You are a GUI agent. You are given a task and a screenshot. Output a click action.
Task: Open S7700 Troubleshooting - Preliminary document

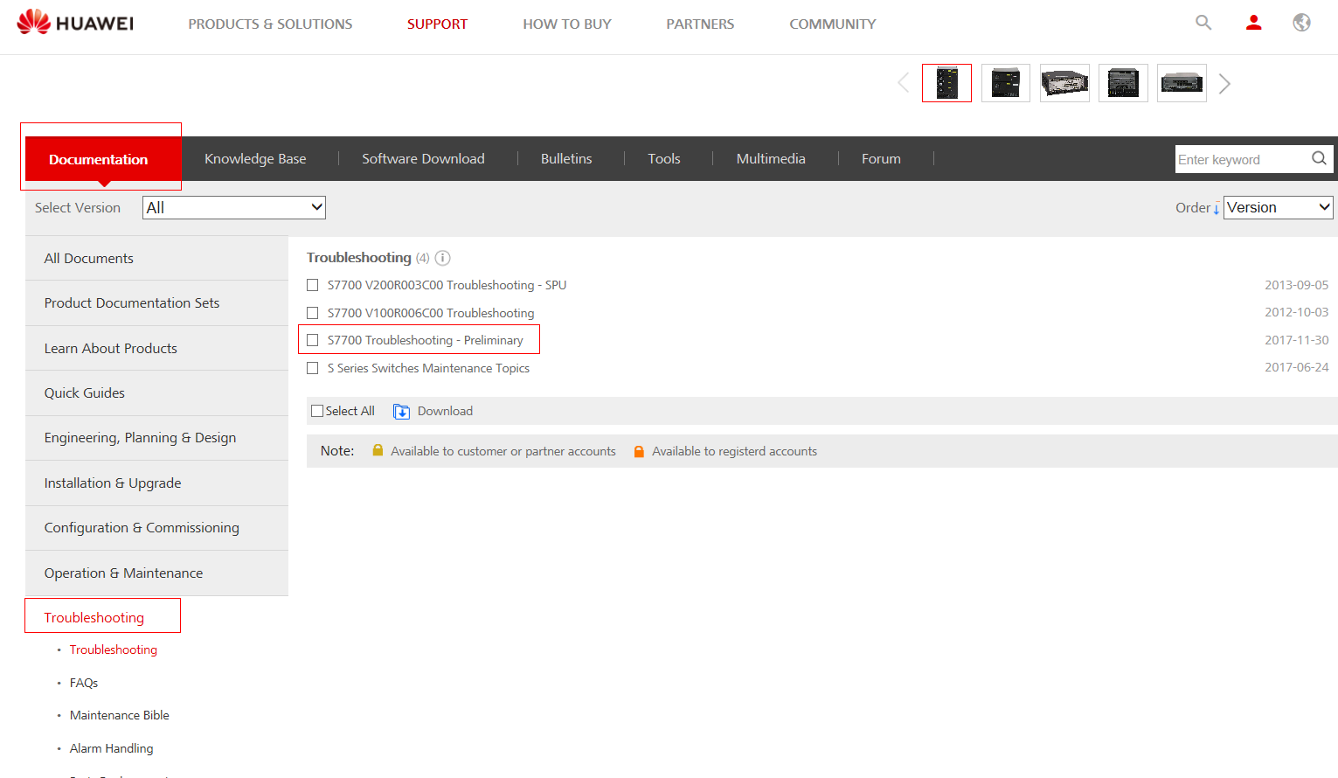pyautogui.click(x=426, y=340)
